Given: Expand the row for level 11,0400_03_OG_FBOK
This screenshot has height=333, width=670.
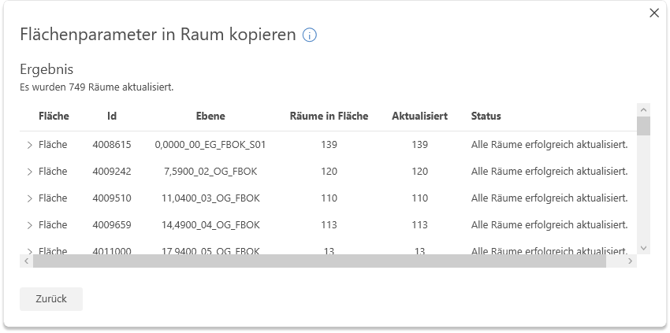Looking at the screenshot, I should [29, 198].
